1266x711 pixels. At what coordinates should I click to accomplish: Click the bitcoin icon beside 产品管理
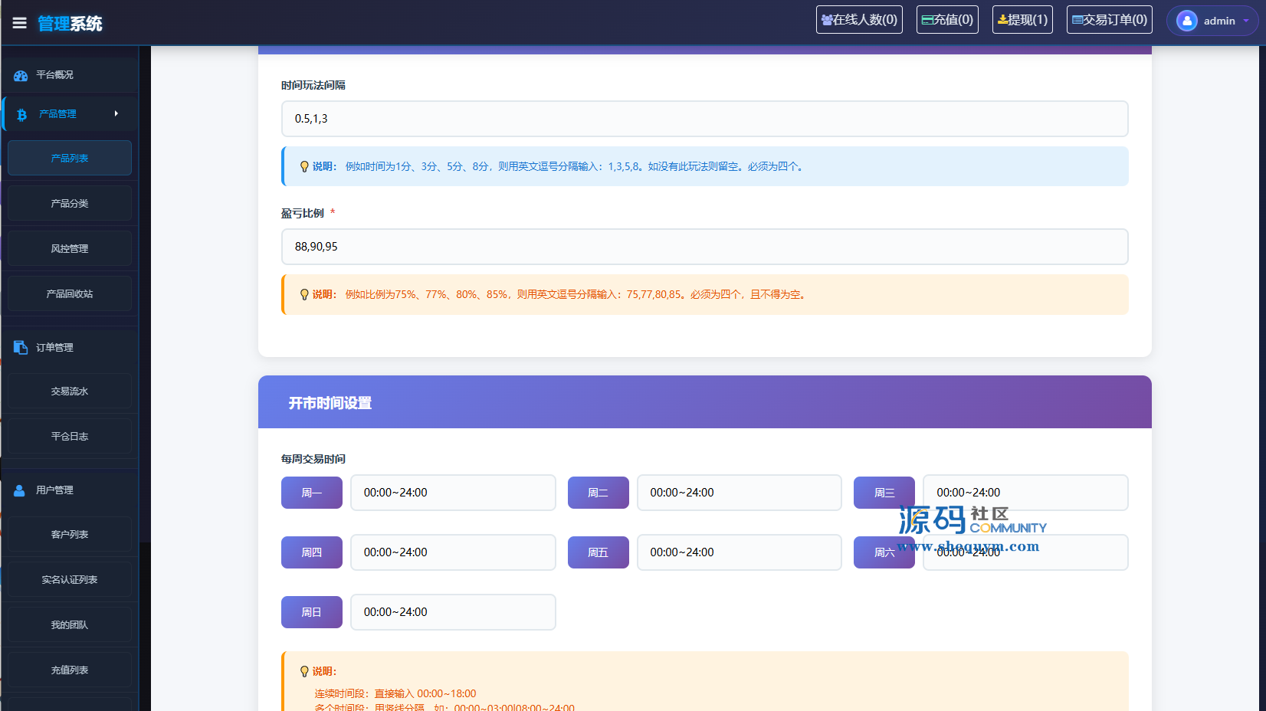click(x=21, y=114)
